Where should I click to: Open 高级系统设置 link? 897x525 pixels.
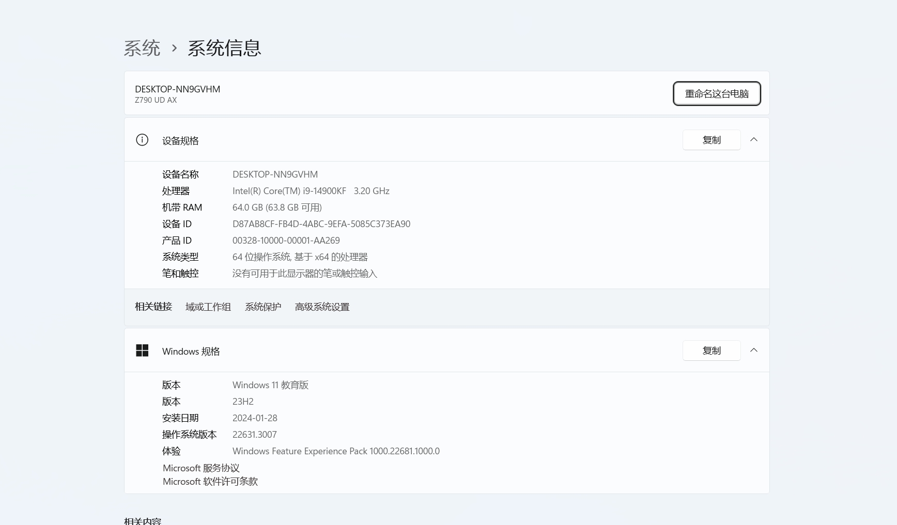click(x=322, y=307)
